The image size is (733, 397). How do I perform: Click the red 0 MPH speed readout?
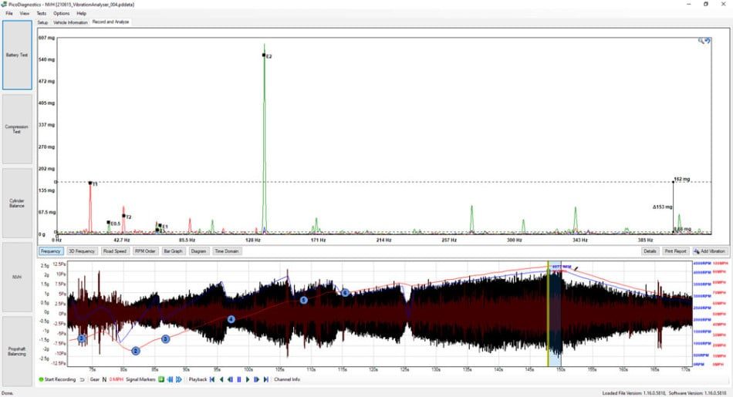tap(116, 380)
